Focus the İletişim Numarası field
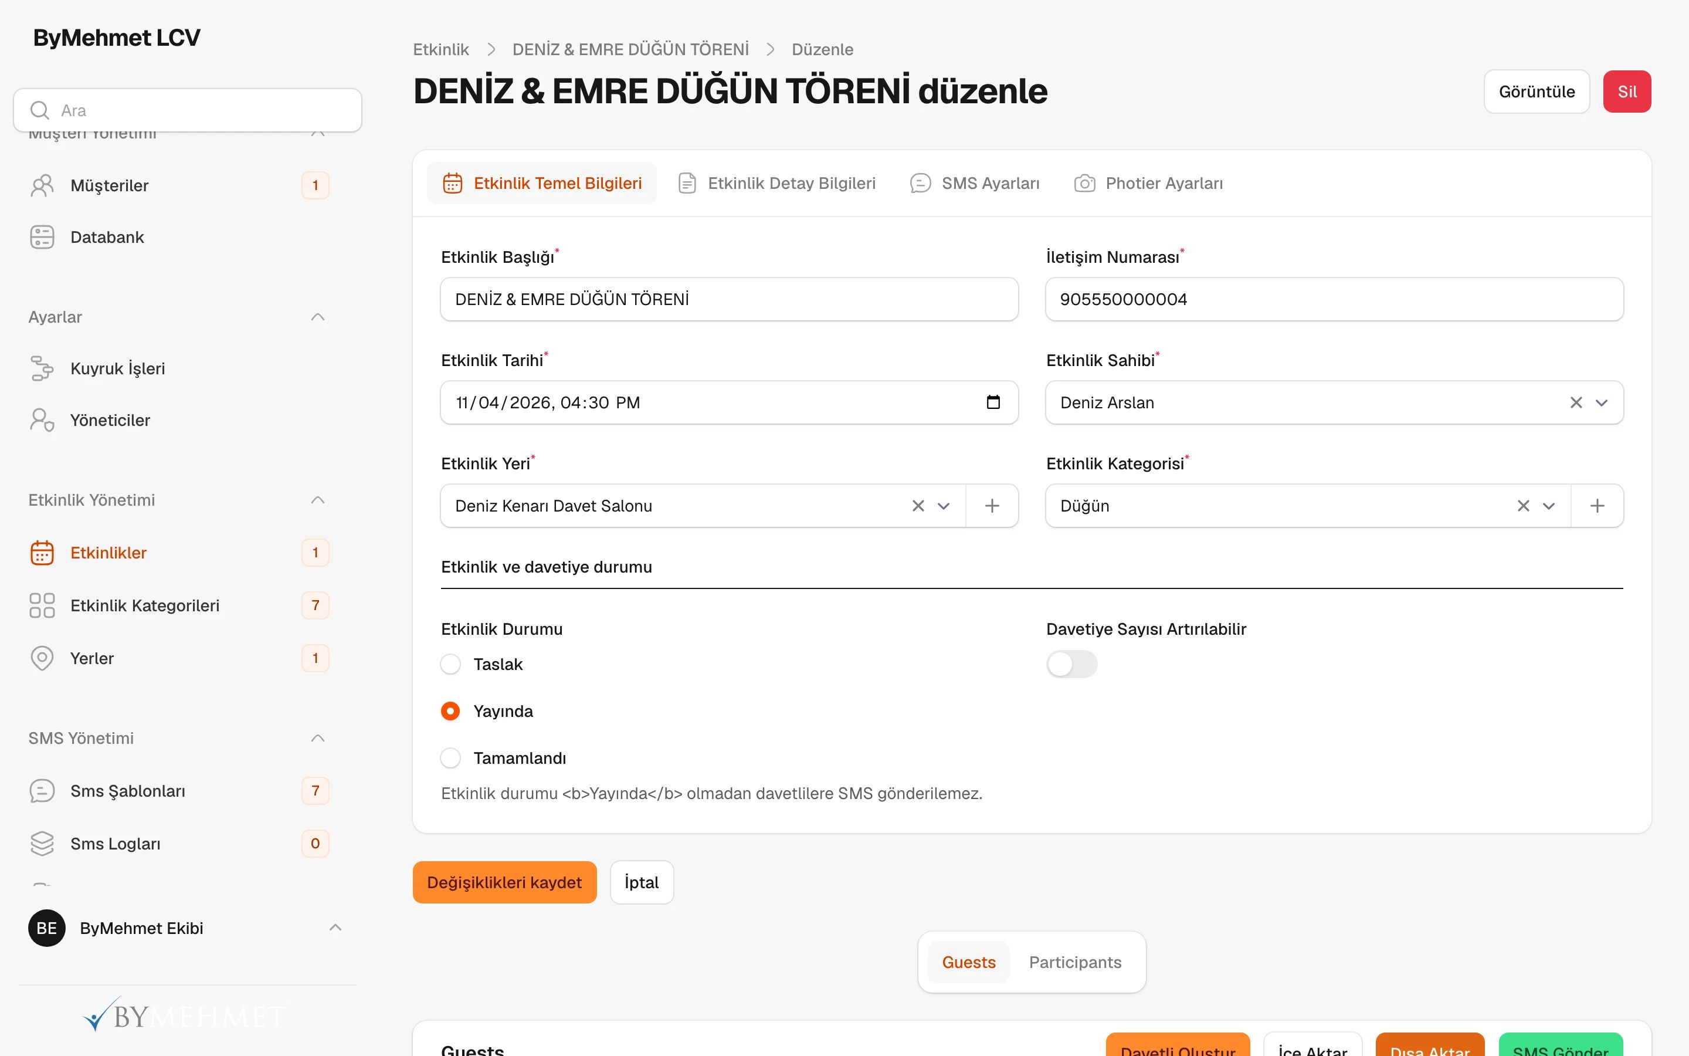1689x1056 pixels. point(1334,299)
